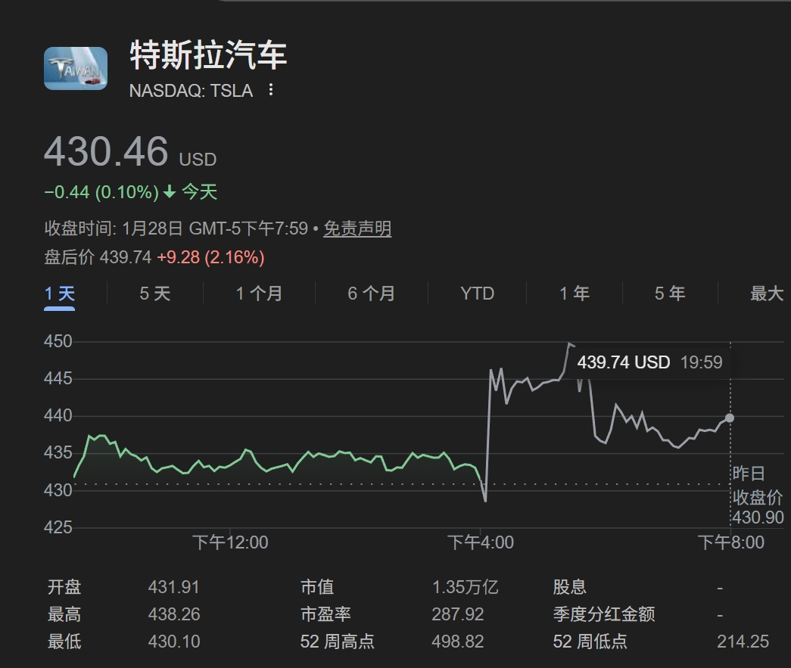791x668 pixels.
Task: Click the NASDAQ: TSLA ticker text
Action: pos(191,91)
